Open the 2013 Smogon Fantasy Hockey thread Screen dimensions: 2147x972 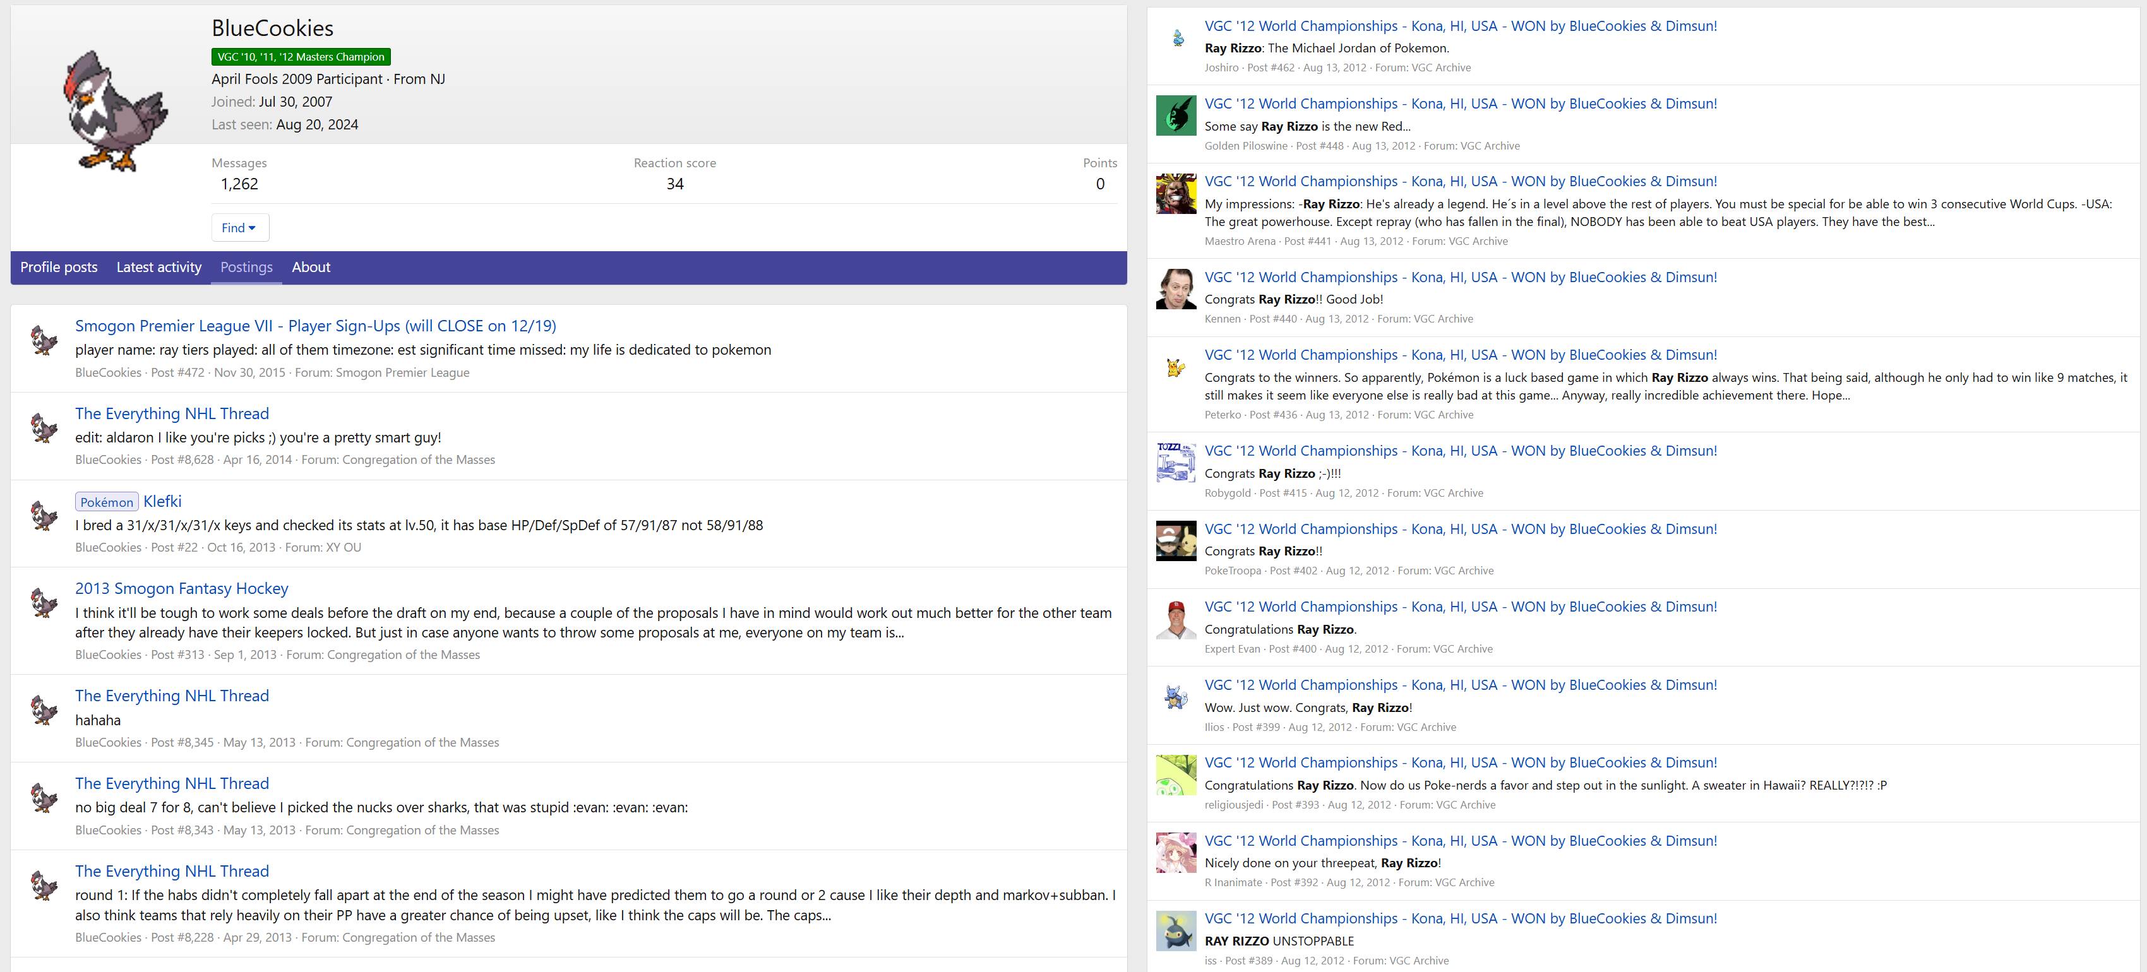(182, 589)
